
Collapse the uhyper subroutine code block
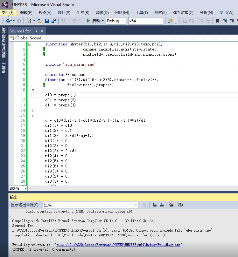pyautogui.click(x=30, y=44)
